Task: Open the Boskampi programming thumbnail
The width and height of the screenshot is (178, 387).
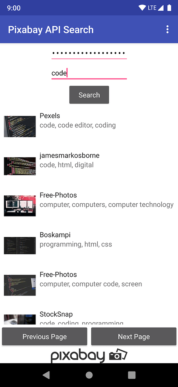Action: click(20, 246)
